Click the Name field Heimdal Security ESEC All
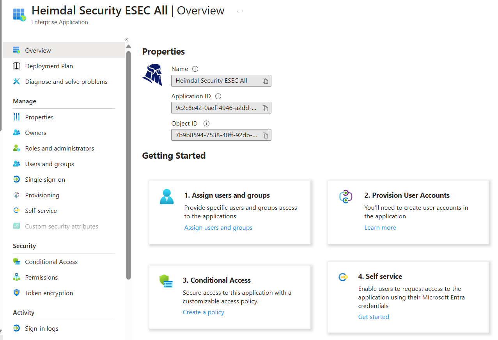 click(221, 81)
